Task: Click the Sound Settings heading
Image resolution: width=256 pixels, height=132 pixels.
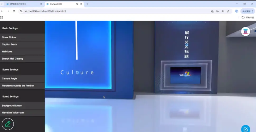Action: pyautogui.click(x=11, y=97)
